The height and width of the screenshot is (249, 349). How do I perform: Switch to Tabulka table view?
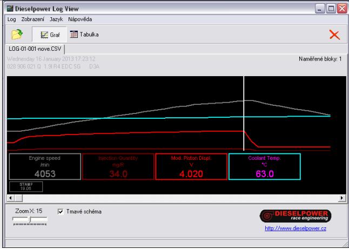click(x=84, y=35)
